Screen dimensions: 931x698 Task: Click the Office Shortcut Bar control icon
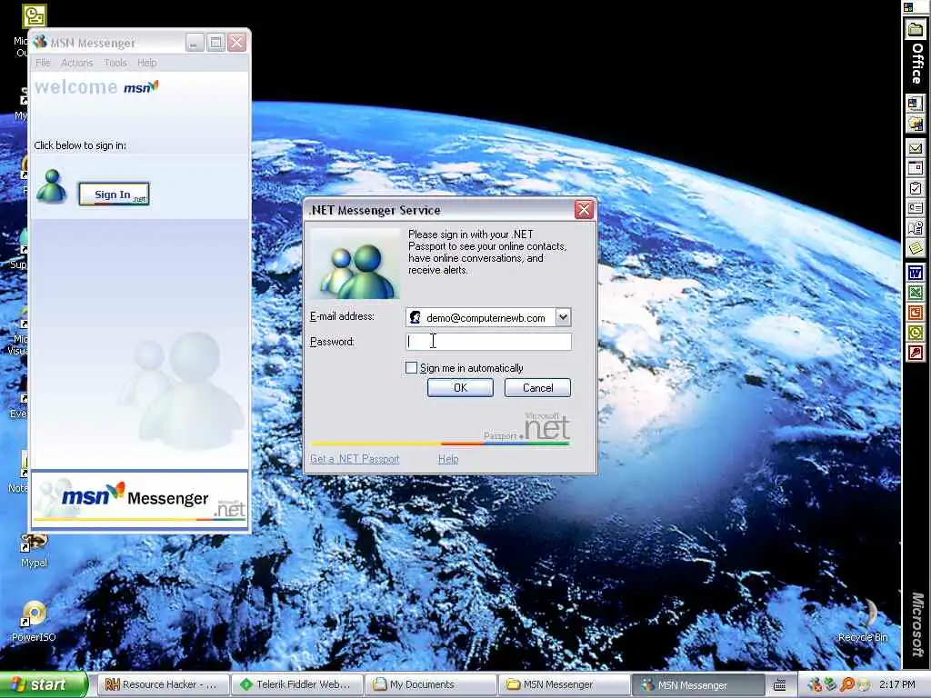click(x=908, y=7)
